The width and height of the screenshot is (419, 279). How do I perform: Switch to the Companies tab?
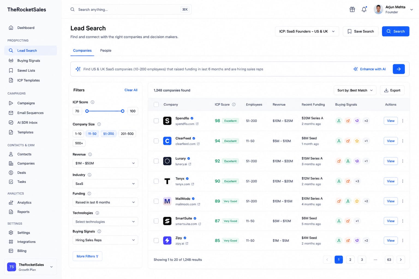(82, 50)
